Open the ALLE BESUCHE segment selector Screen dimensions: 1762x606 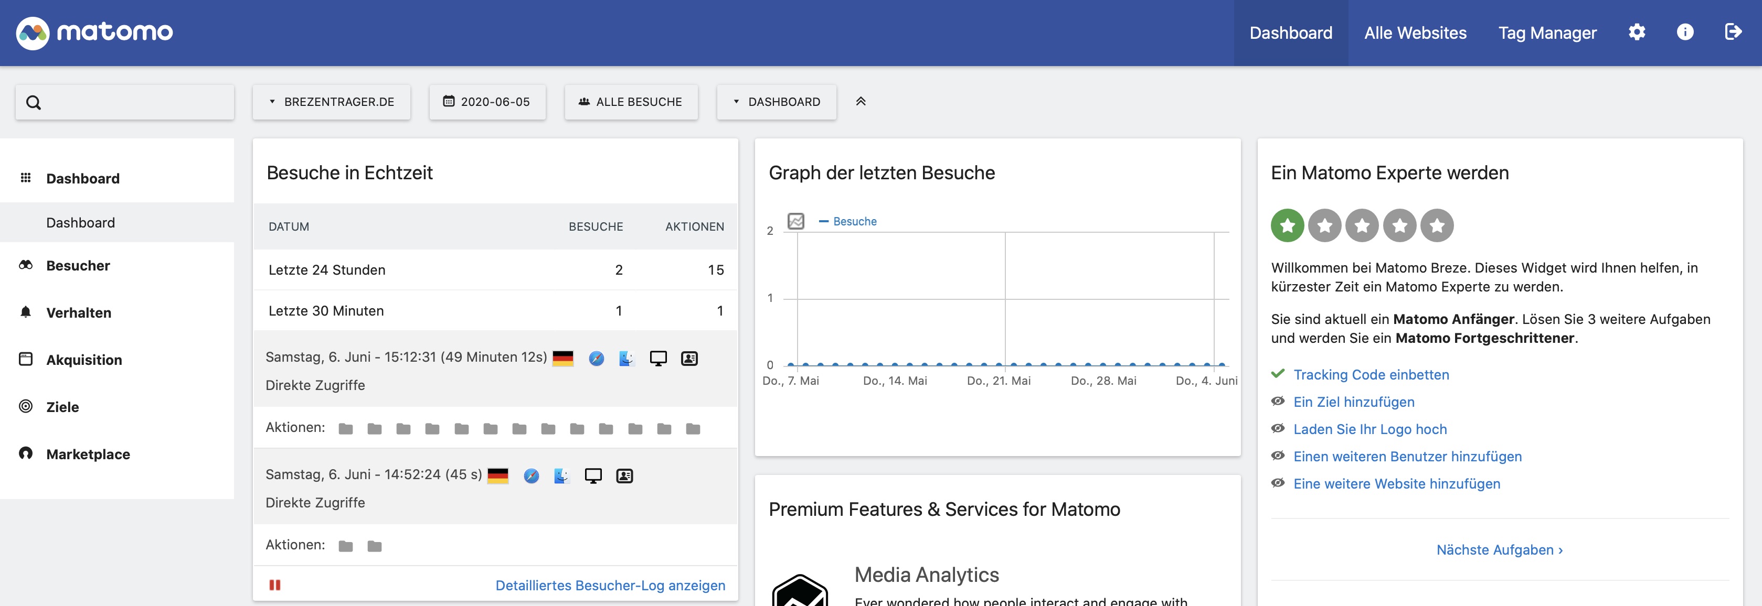pyautogui.click(x=631, y=102)
